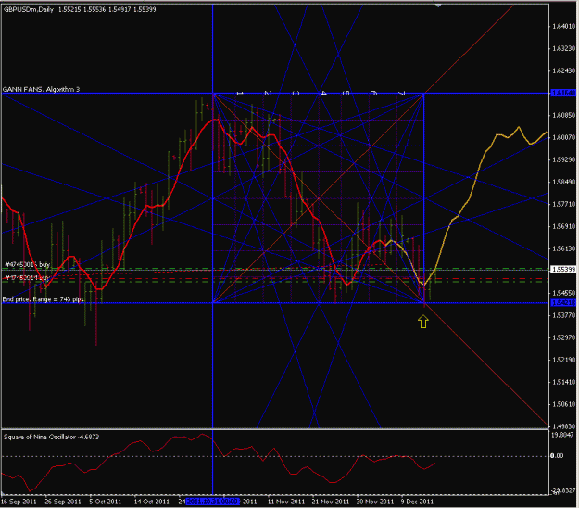This screenshot has height=508, width=579.
Task: Click the 1.60850 price scale value
Action: click(x=563, y=115)
